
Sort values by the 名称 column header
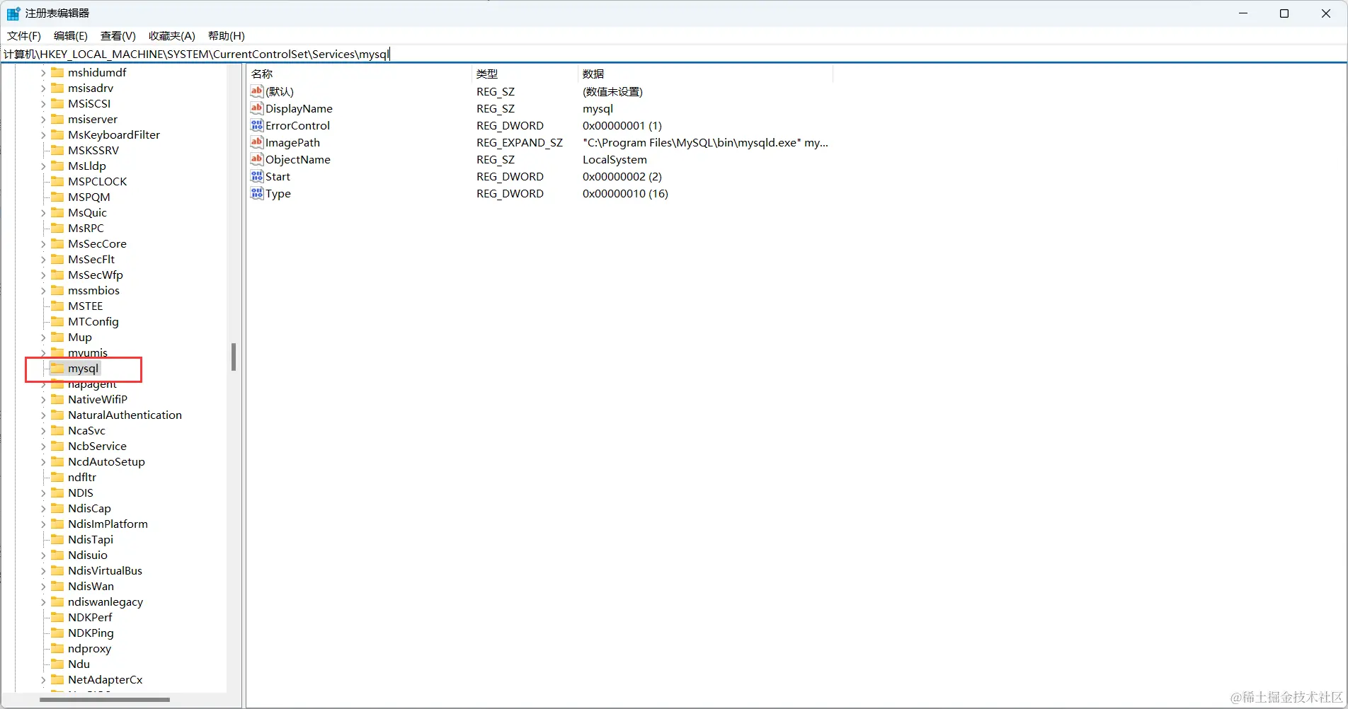point(359,74)
